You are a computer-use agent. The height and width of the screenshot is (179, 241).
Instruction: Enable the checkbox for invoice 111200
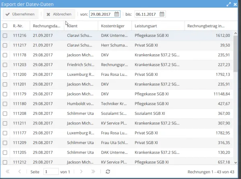tap(5, 75)
